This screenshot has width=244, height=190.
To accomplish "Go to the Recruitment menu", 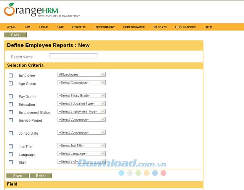I will (x=104, y=27).
